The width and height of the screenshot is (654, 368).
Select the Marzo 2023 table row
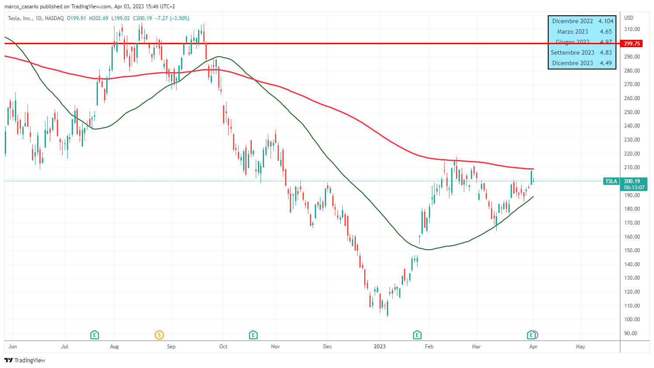tap(582, 31)
